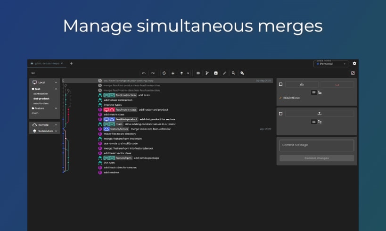Add a new repository tab
The width and height of the screenshot is (386, 231).
point(71,64)
